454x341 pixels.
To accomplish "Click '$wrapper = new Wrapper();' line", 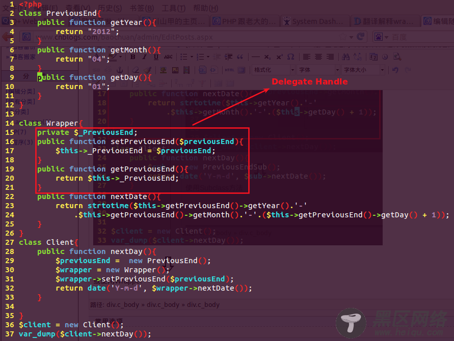I will (113, 270).
